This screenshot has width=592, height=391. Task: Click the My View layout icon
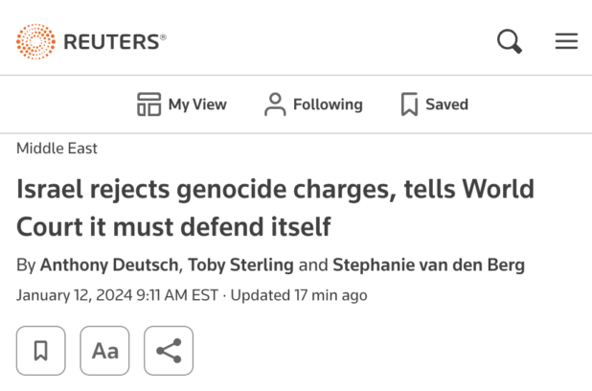point(148,104)
